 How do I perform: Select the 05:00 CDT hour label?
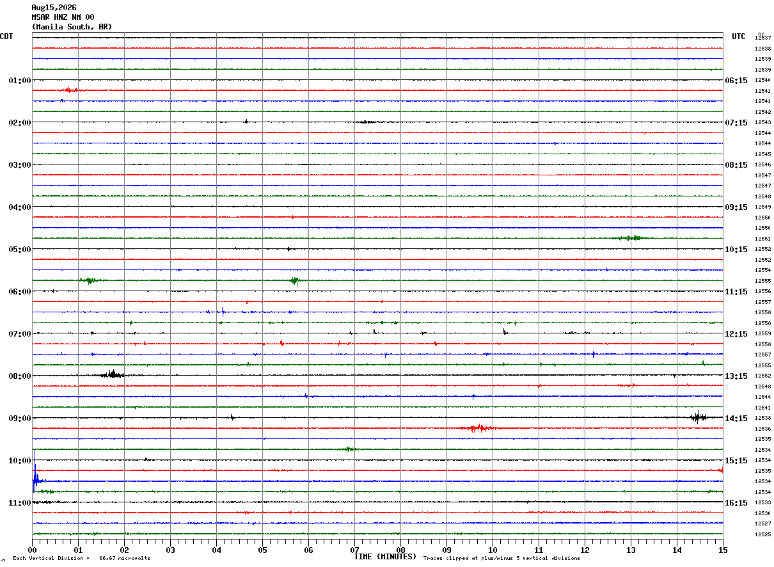(20, 250)
